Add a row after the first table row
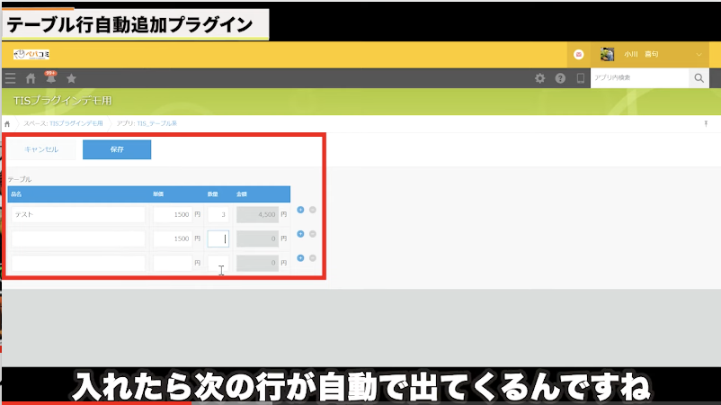This screenshot has width=721, height=405. [x=300, y=211]
